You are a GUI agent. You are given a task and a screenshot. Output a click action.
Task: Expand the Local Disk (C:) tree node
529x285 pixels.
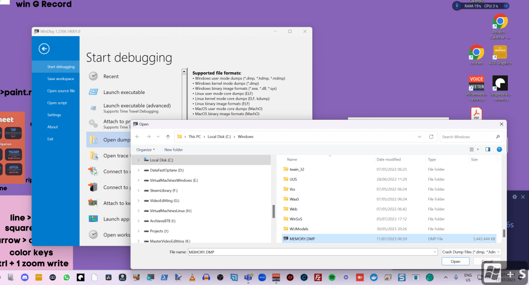click(x=138, y=160)
